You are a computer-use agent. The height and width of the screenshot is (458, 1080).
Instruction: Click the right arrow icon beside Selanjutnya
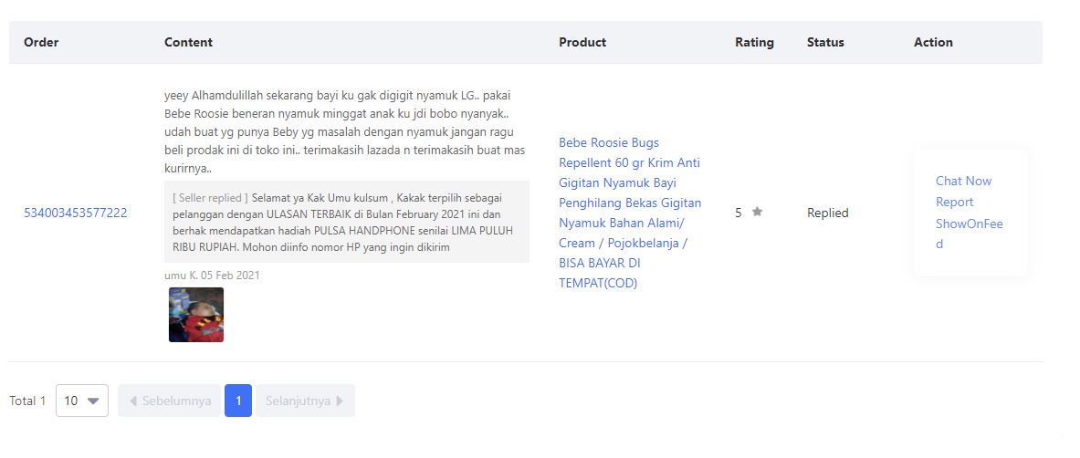coord(341,401)
